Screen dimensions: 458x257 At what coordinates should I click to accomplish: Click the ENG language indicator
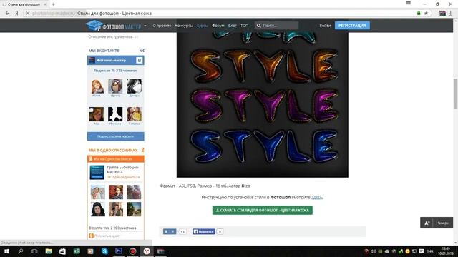pyautogui.click(x=429, y=251)
